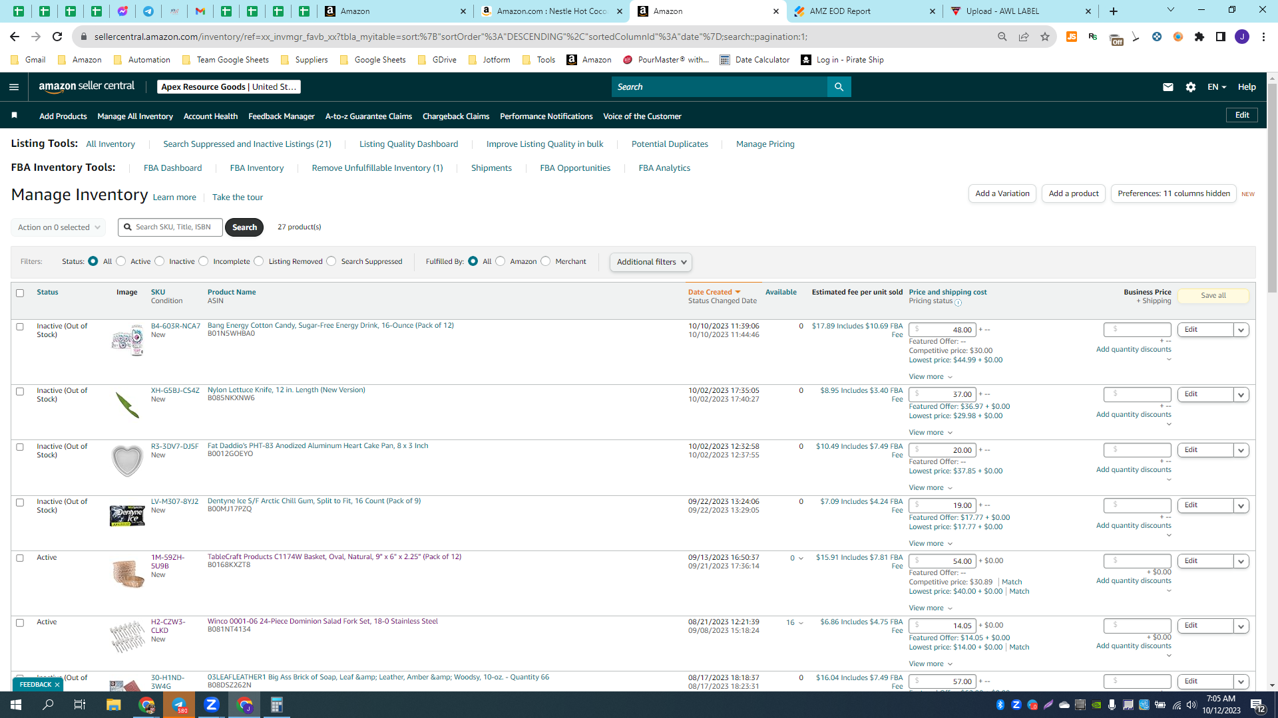The height and width of the screenshot is (718, 1278).
Task: Open the Edit dropdown arrow for Bang Energy row
Action: 1241,330
